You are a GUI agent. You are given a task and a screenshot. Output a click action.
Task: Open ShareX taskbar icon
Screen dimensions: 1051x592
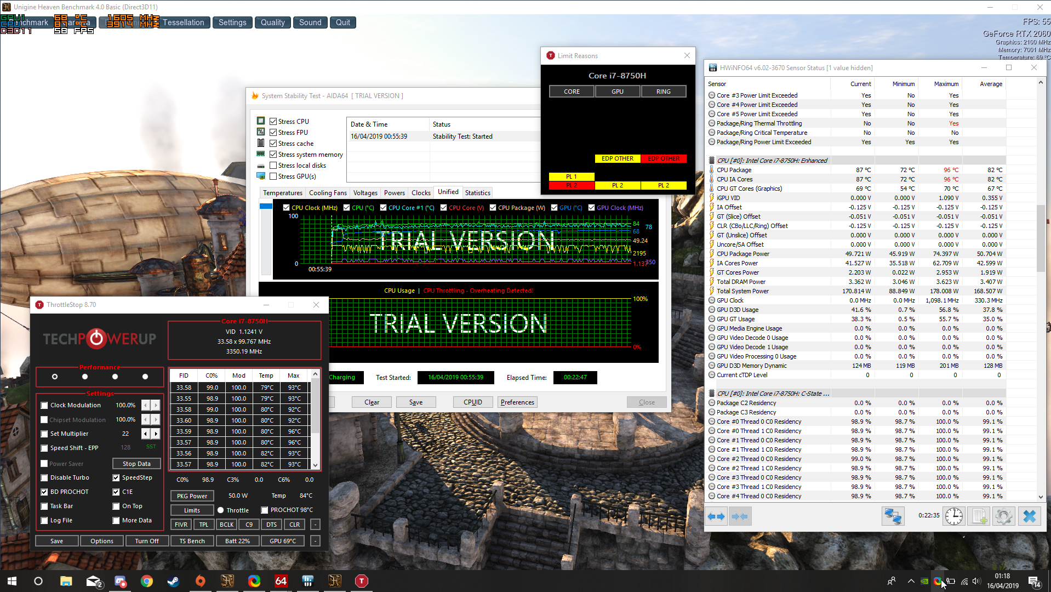click(254, 581)
